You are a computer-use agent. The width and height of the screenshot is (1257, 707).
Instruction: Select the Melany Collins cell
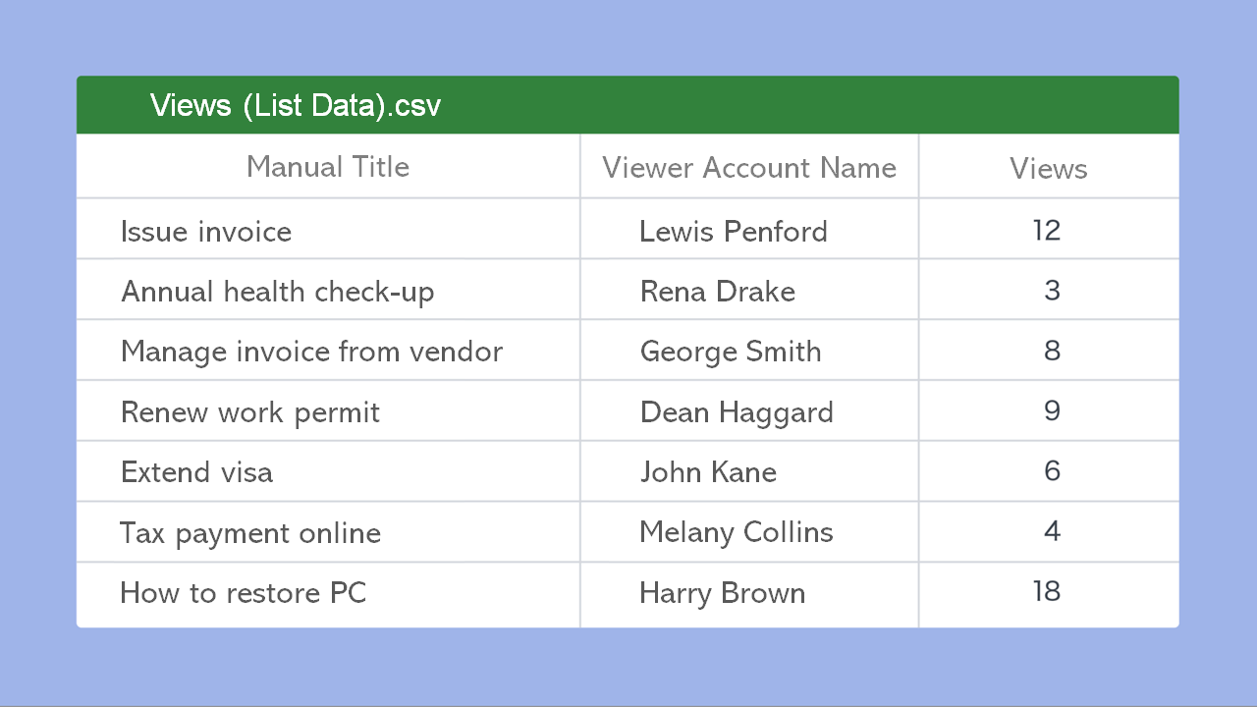(737, 532)
